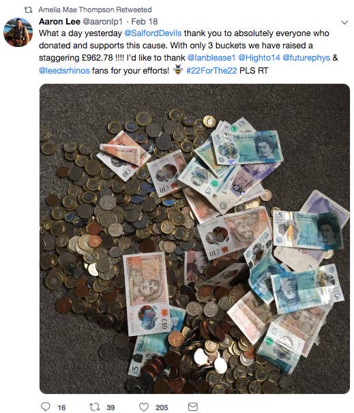Open the #22ForThe22 hashtag
Viewport: 354px width, 413px height.
tap(211, 71)
